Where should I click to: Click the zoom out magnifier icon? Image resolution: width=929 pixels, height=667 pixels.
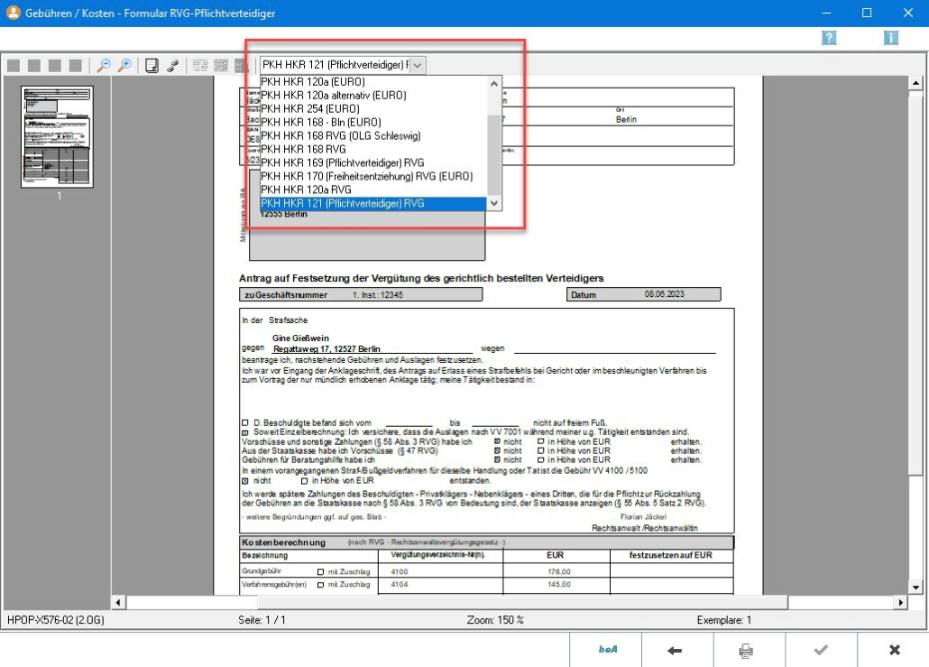pos(104,65)
